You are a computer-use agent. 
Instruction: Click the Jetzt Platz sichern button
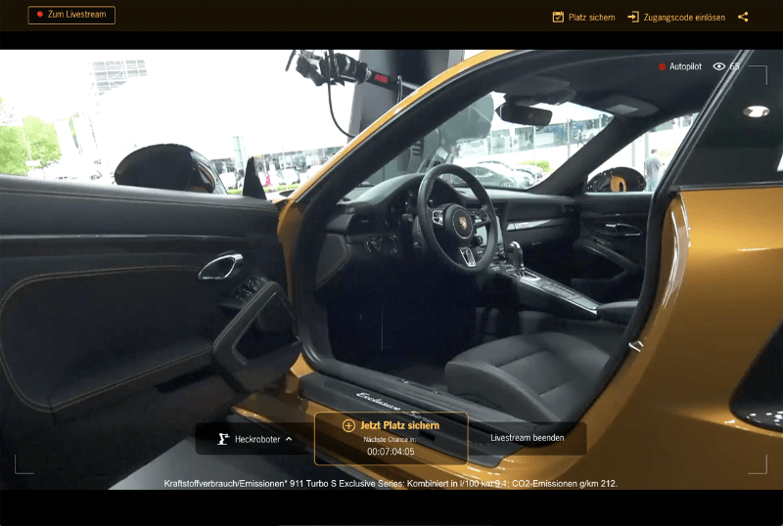click(391, 439)
